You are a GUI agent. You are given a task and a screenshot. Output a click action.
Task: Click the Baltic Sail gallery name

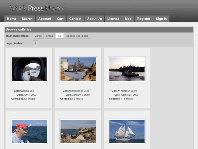(x=28, y=91)
